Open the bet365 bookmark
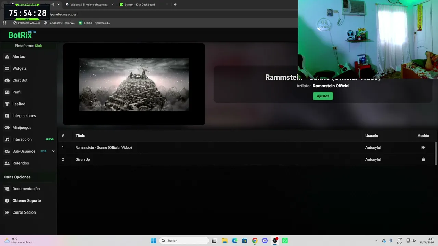 pyautogui.click(x=95, y=23)
